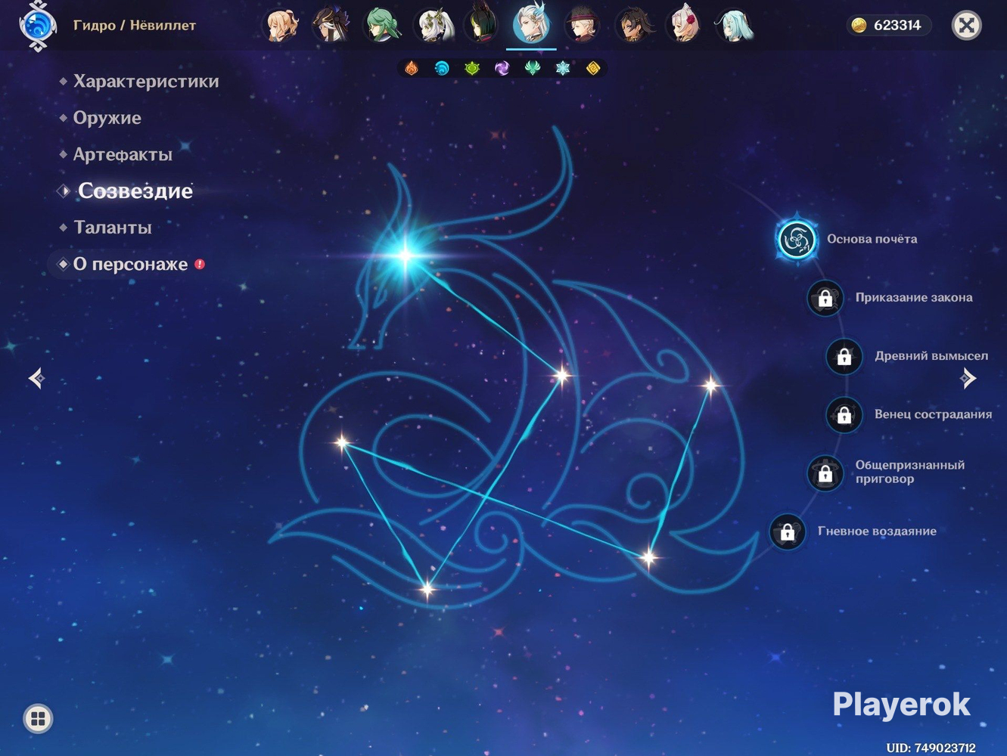Click the UID: 749023712 text
Screen dimensions: 1007x756
pyautogui.click(x=931, y=748)
